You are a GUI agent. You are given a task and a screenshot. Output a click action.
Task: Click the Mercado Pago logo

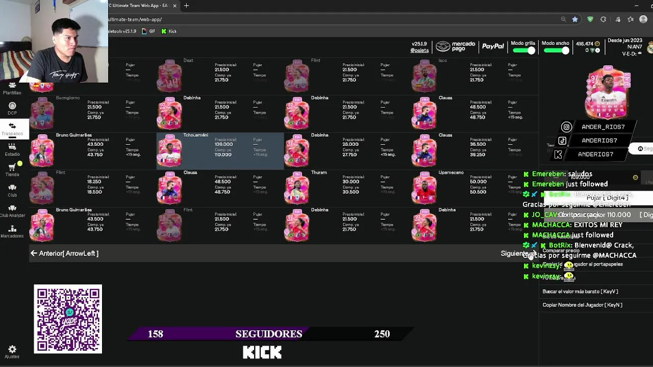coord(456,46)
